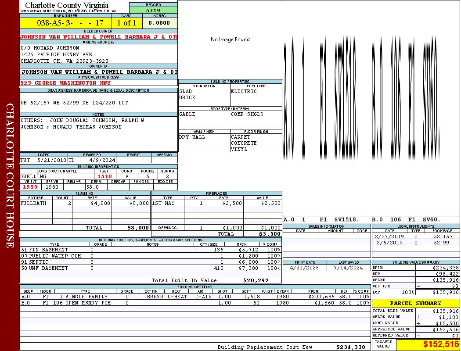Click the acres value 0.0000
The height and width of the screenshot is (351, 461).
159,23
